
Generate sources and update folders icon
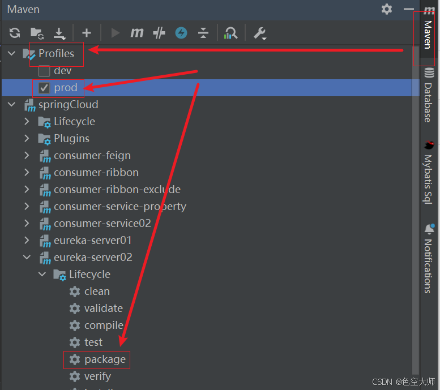coord(37,33)
